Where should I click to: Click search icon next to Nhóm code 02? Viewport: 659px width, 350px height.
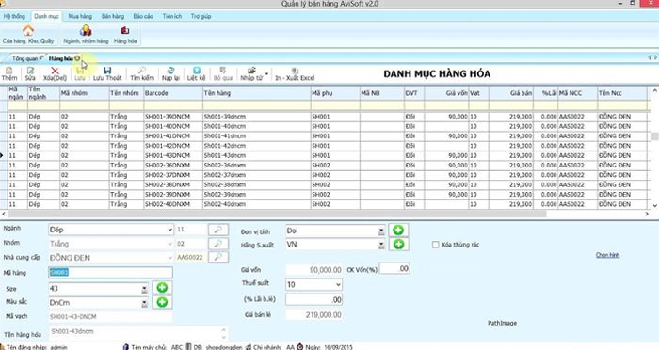(218, 244)
